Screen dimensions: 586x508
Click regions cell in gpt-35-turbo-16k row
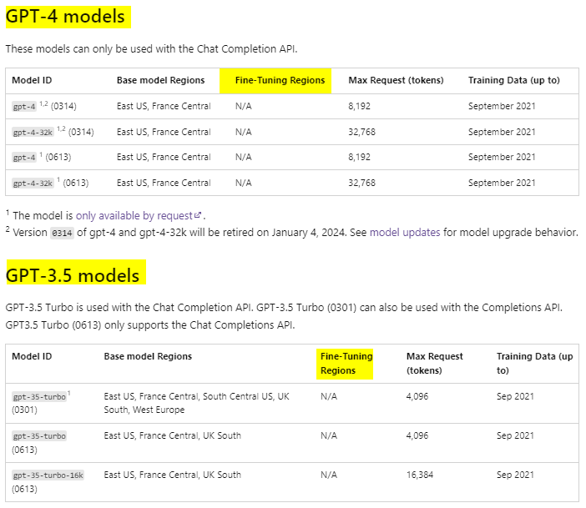[x=172, y=475]
